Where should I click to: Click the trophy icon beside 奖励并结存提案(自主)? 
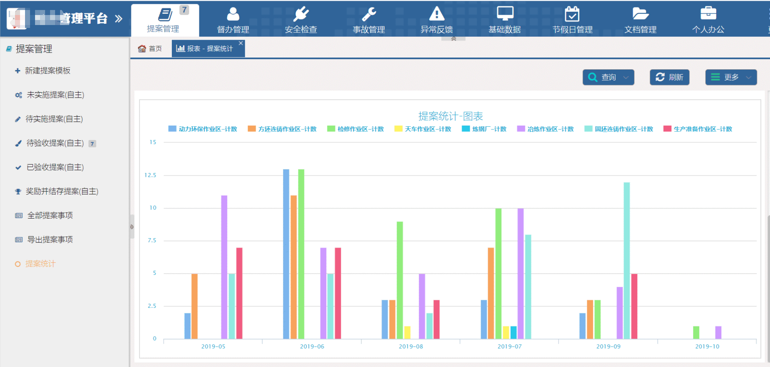(x=18, y=192)
